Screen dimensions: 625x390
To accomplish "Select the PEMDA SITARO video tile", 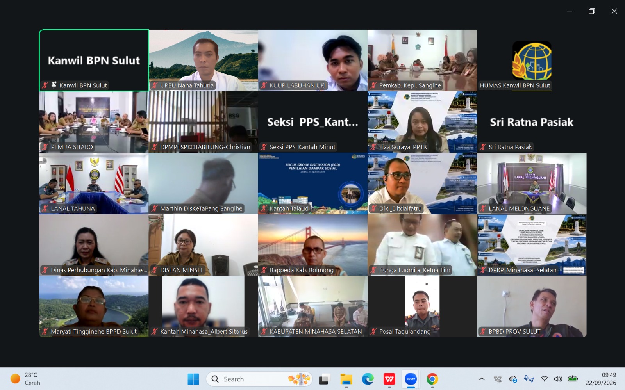I will (94, 122).
